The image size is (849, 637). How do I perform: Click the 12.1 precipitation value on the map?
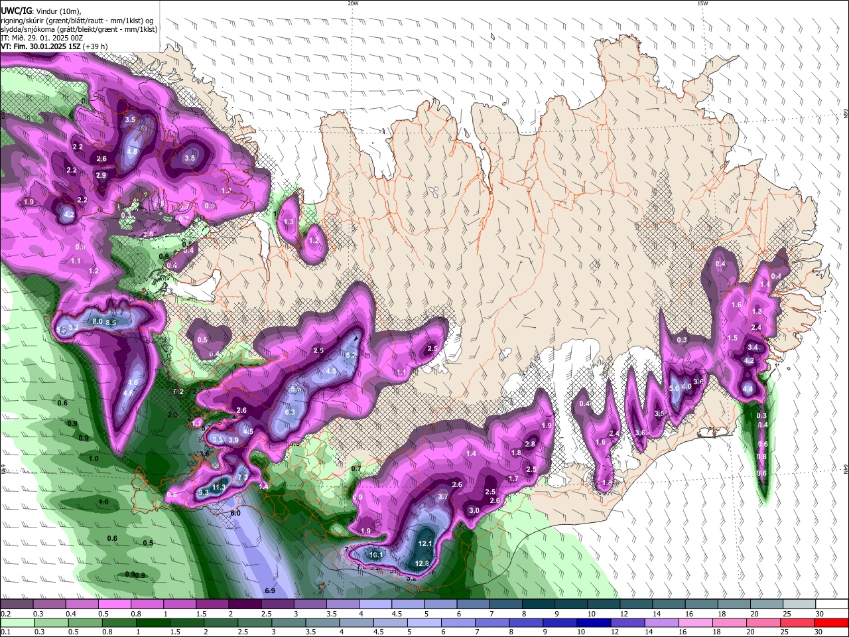[x=424, y=544]
